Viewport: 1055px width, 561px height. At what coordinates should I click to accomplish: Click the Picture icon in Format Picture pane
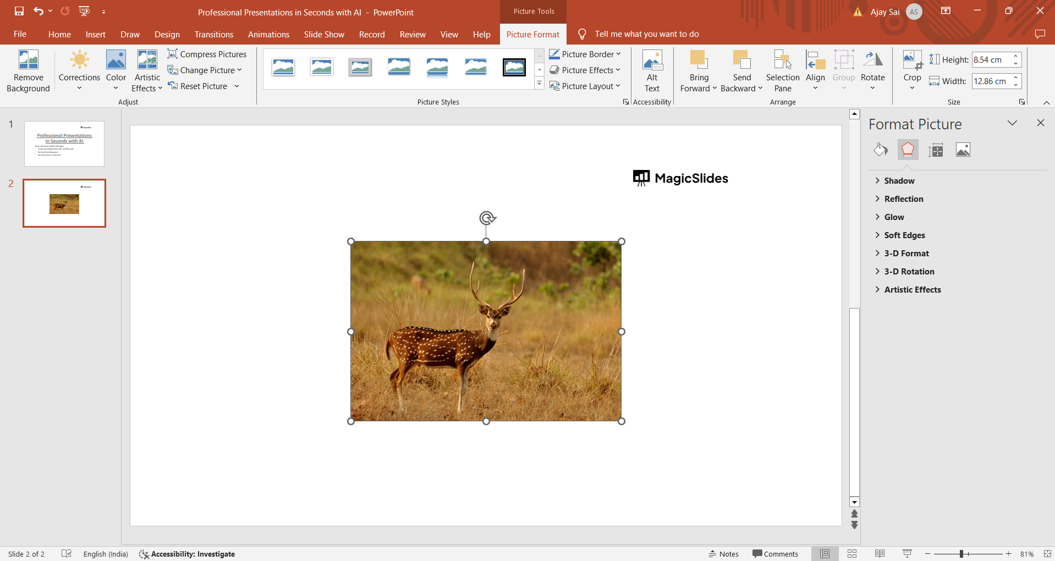click(963, 150)
